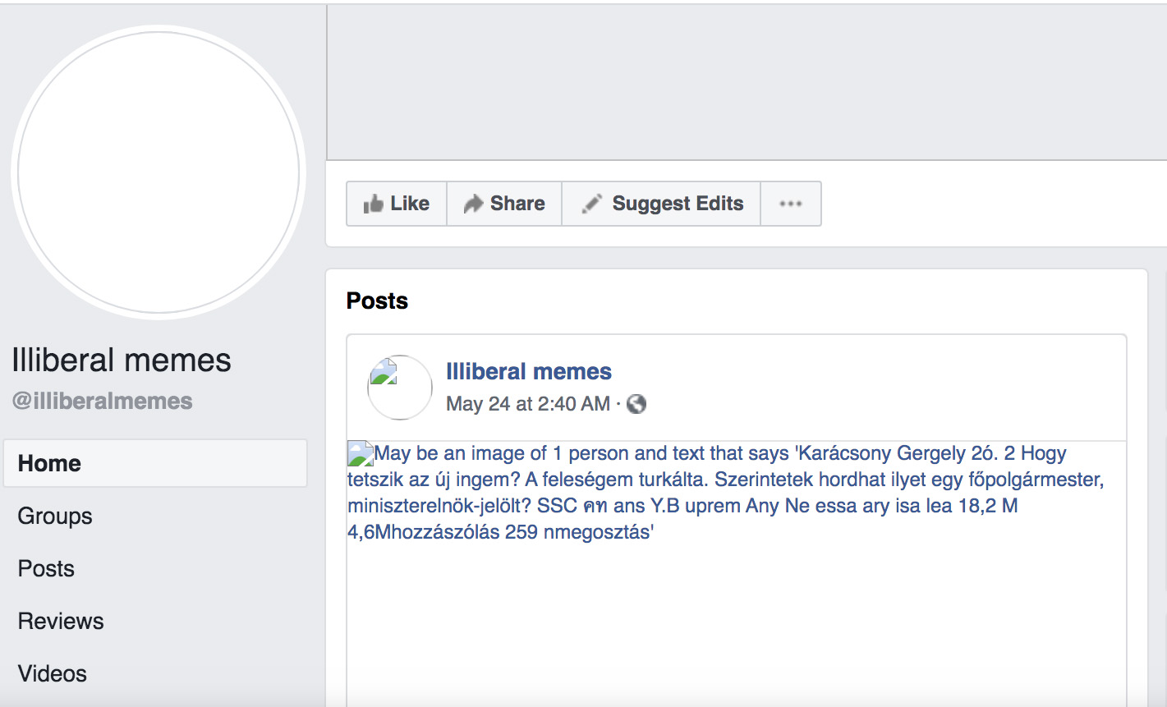Open the Illiberal memes post author link
The image size is (1167, 707).
(x=529, y=372)
